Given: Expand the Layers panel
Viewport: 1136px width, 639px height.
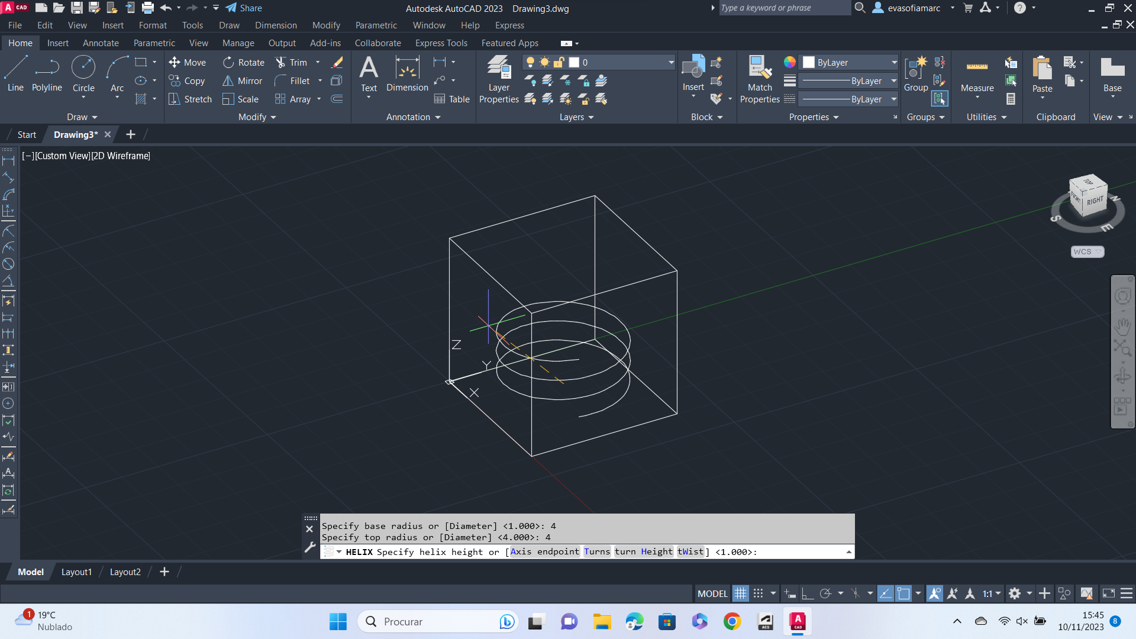Looking at the screenshot, I should pos(576,117).
